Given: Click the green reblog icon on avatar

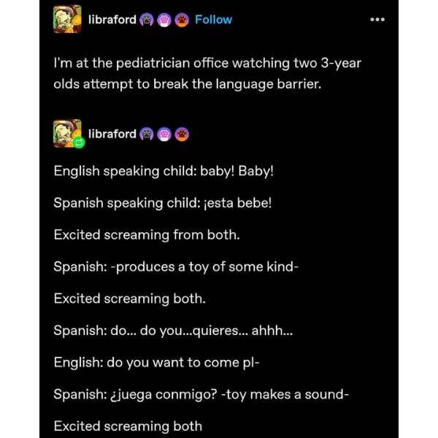Looking at the screenshot, I should coord(79,142).
